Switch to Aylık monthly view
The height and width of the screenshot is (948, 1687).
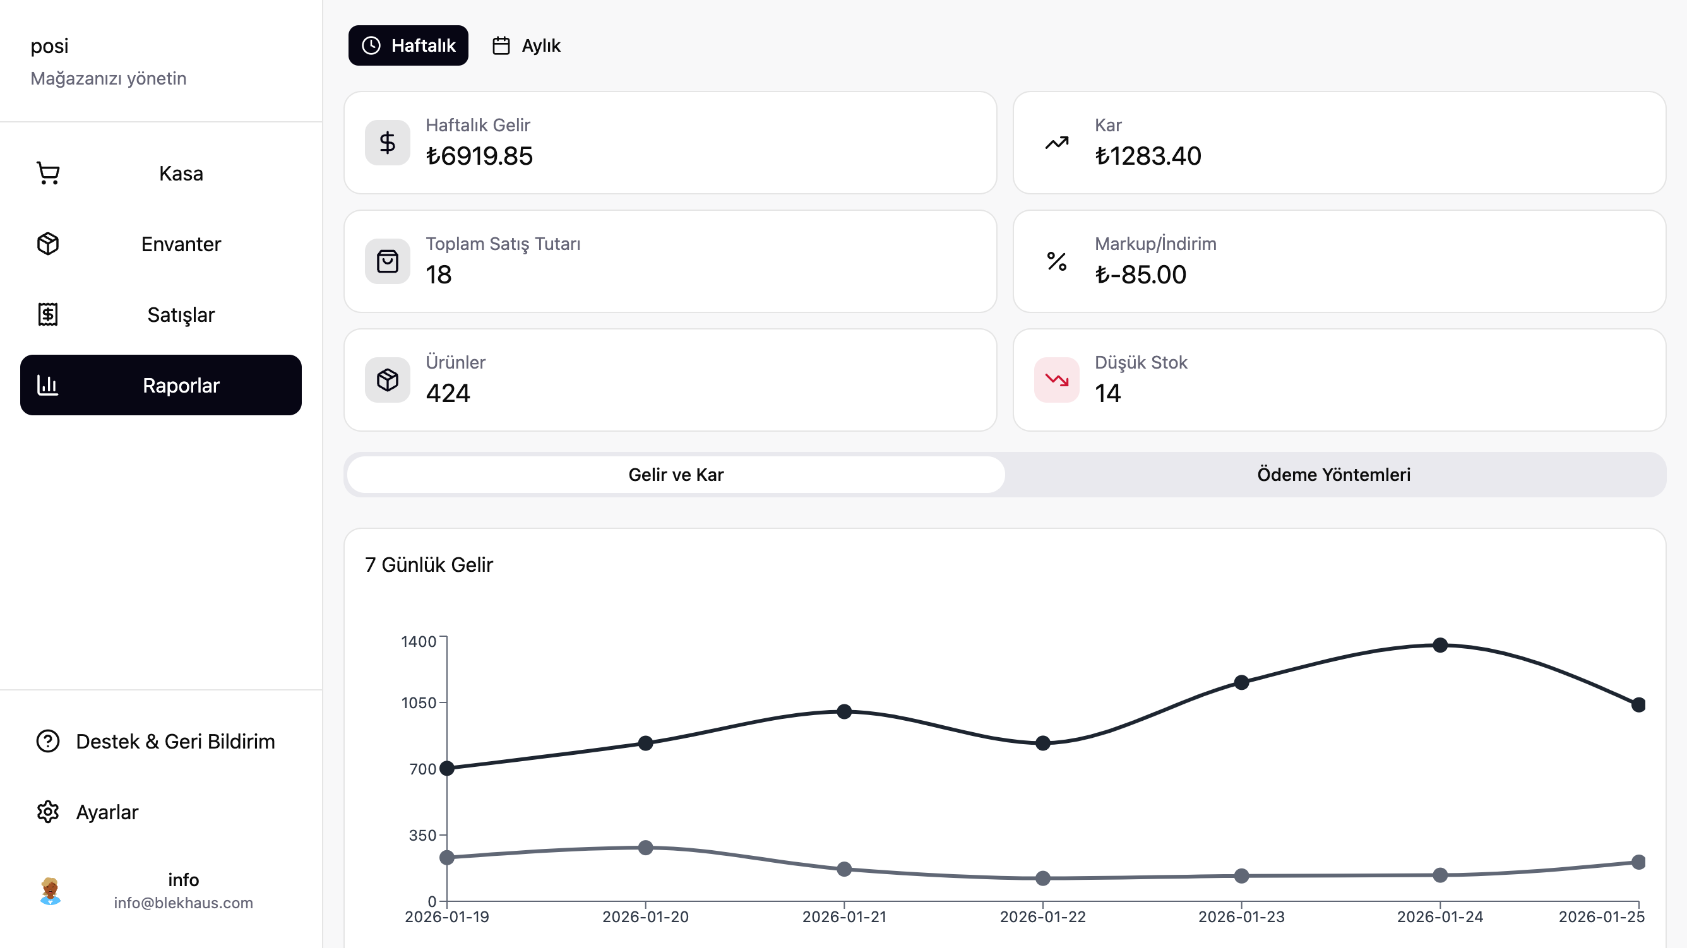(x=527, y=46)
